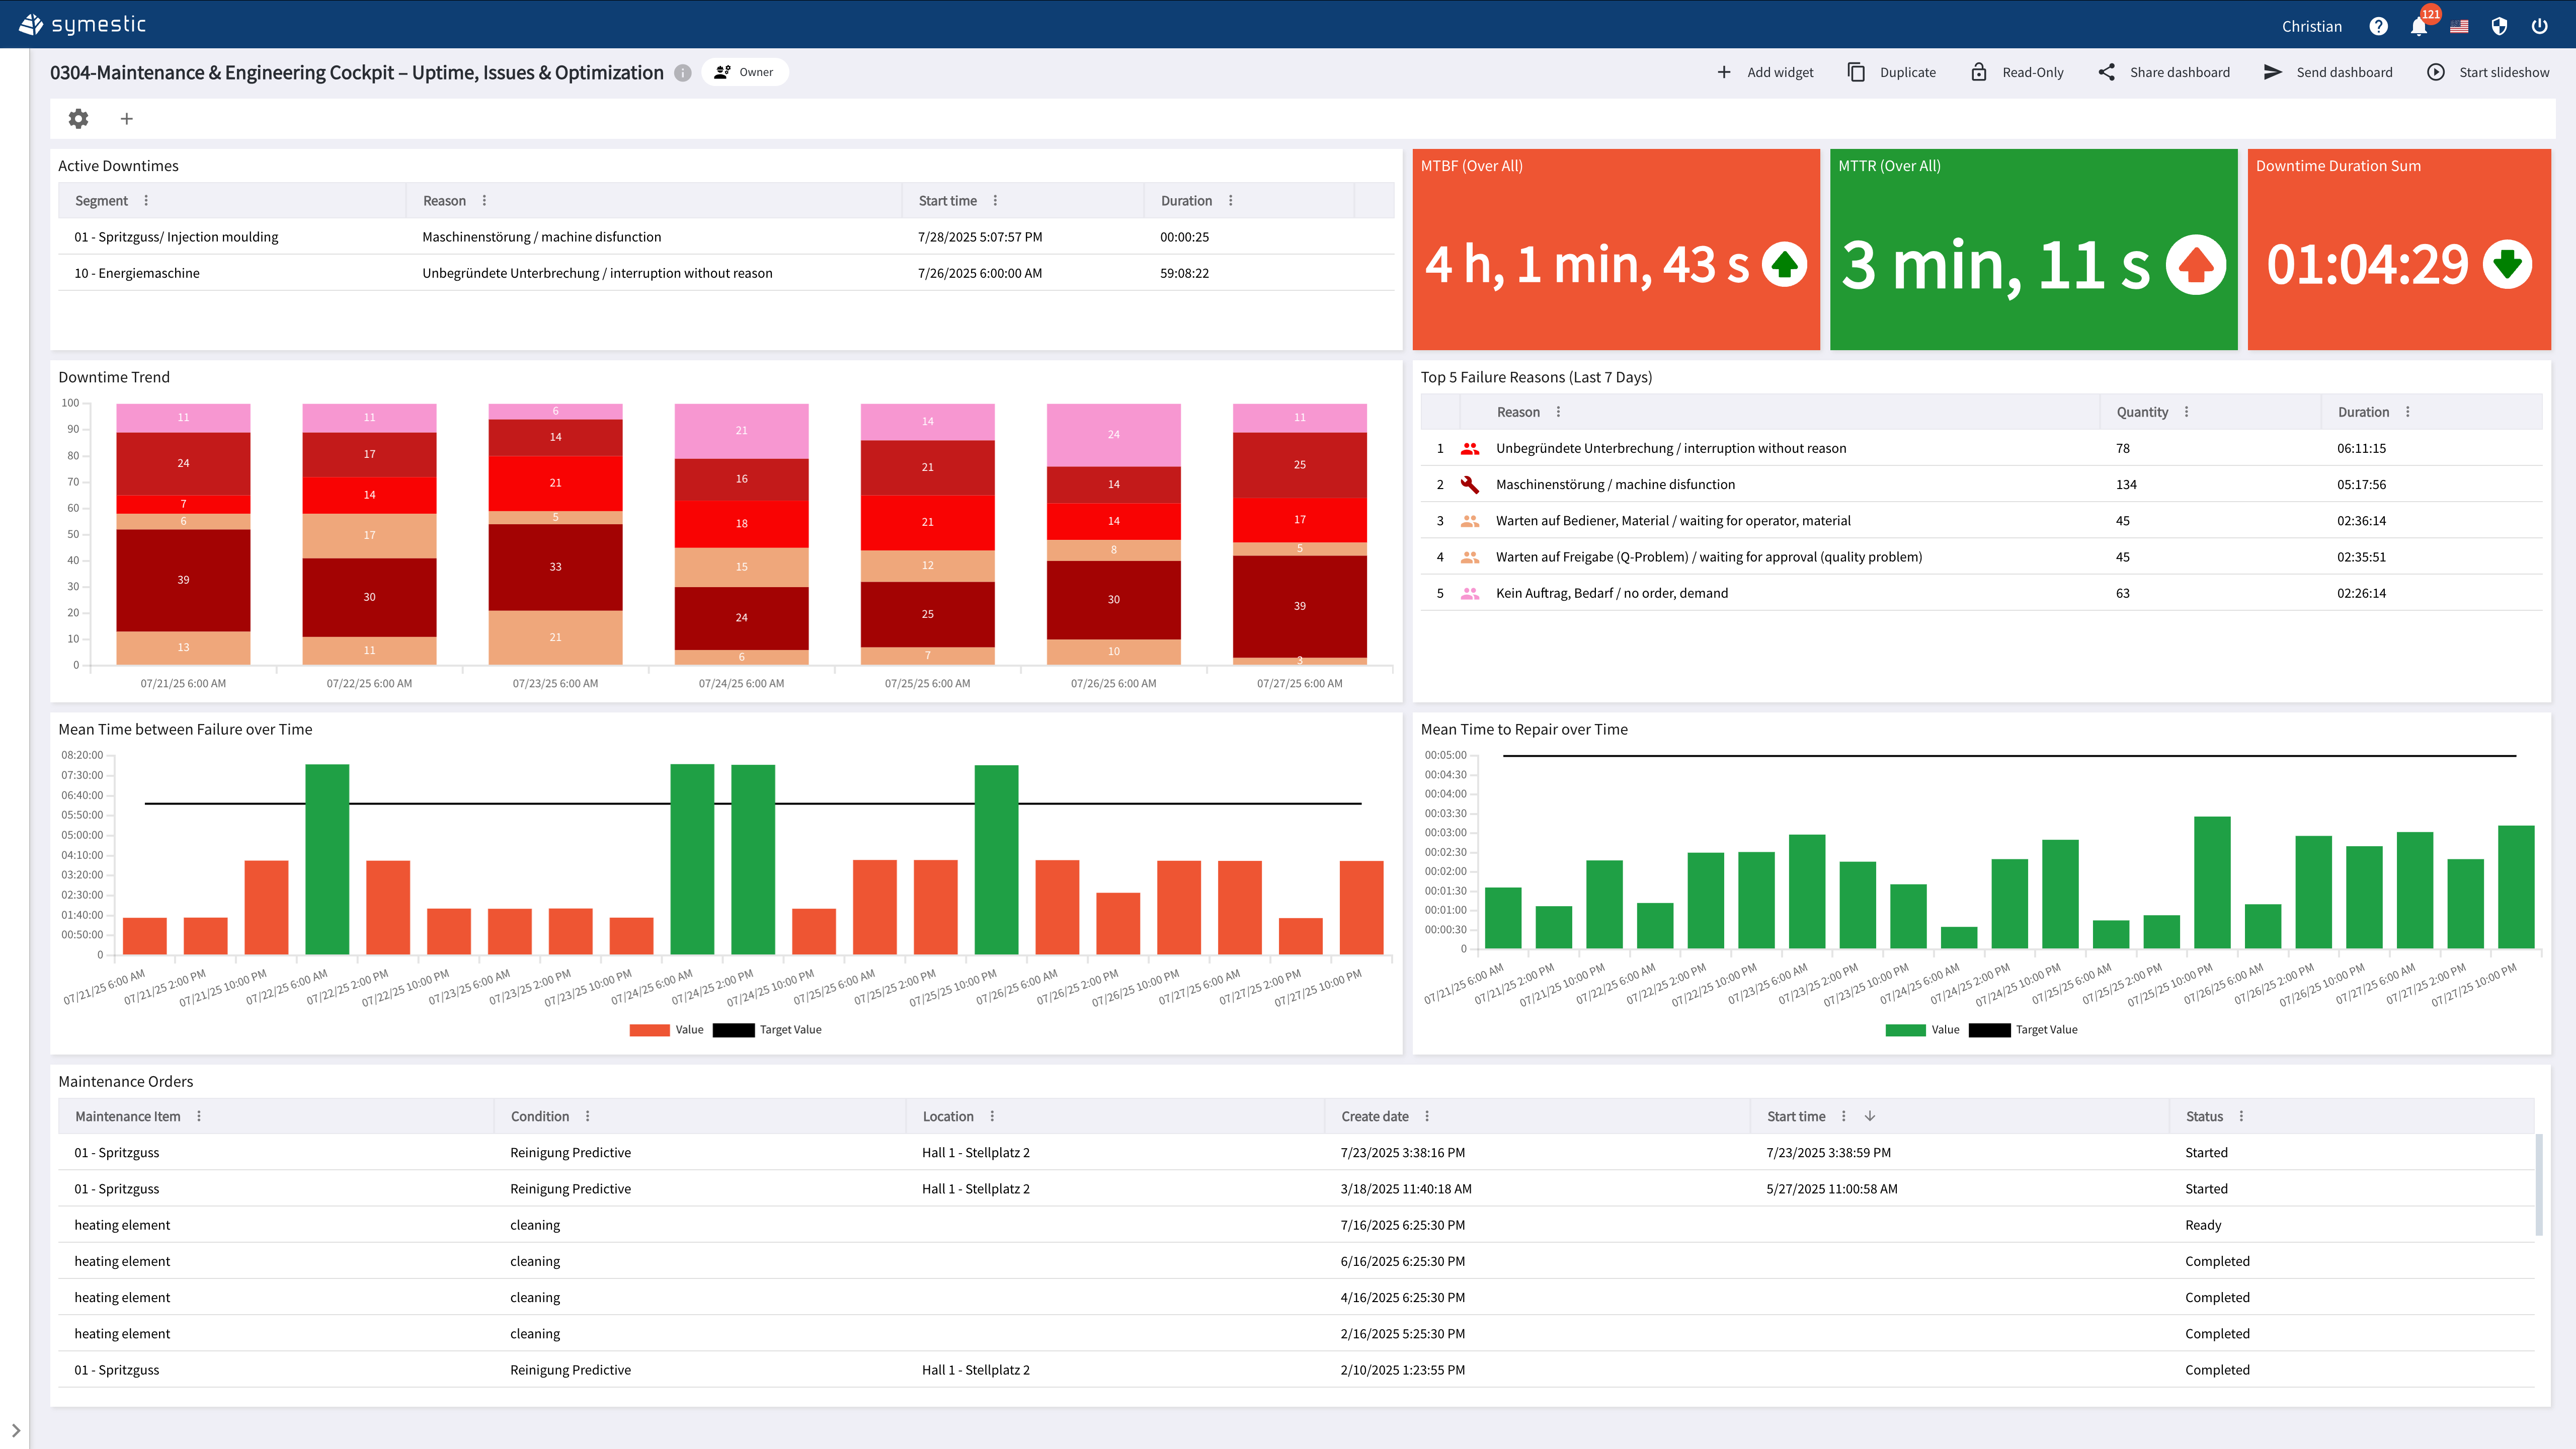Screen dimensions: 2576x1449
Task: Open the help question mark icon
Action: (x=2378, y=27)
